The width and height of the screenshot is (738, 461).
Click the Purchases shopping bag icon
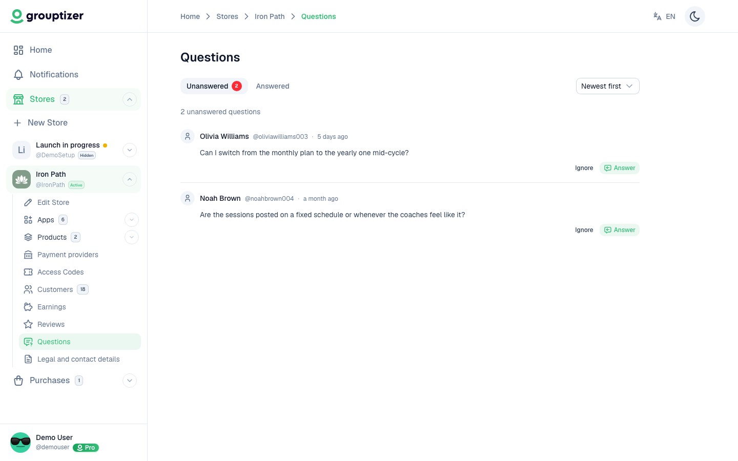pyautogui.click(x=18, y=381)
